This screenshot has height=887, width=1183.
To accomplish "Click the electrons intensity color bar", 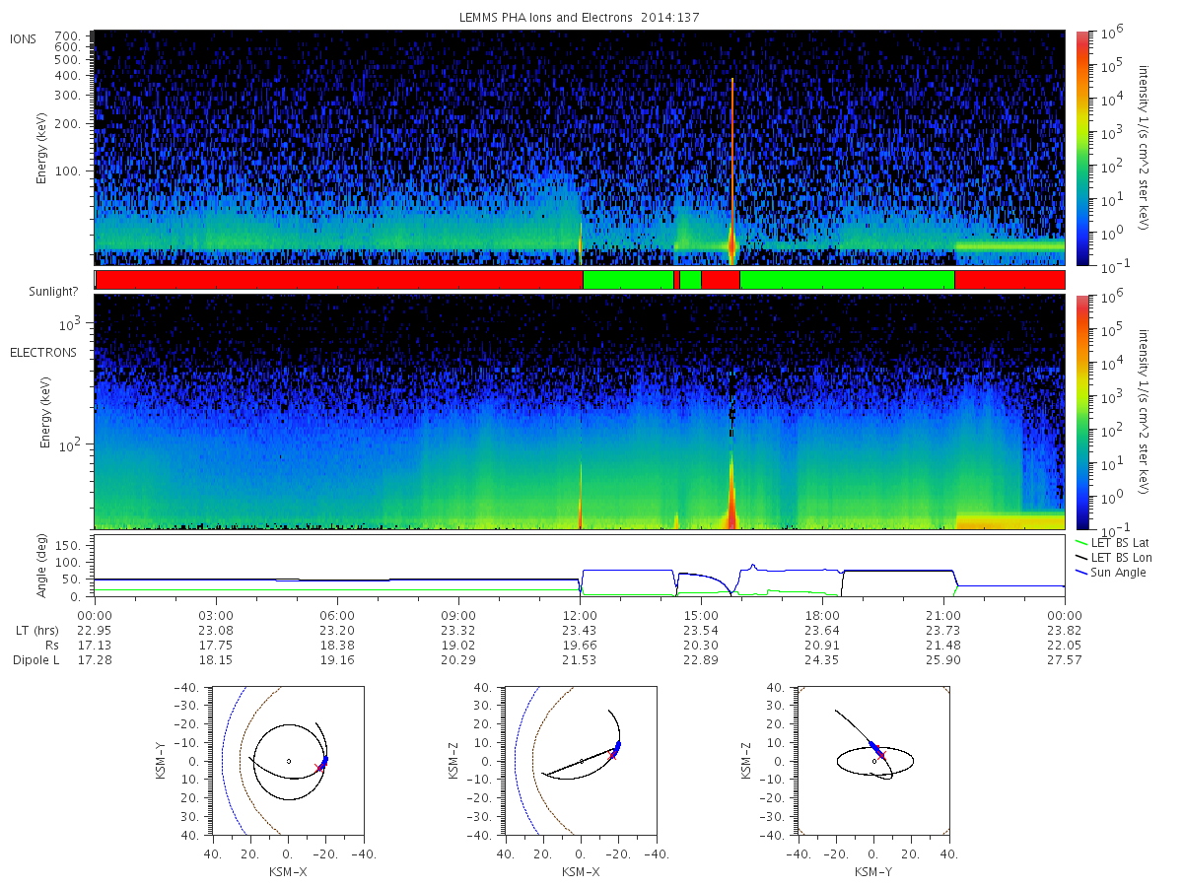I will 1081,412.
